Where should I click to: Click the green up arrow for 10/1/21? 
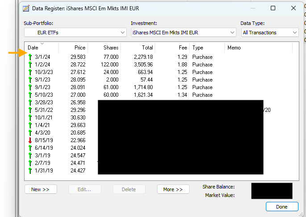(30, 118)
